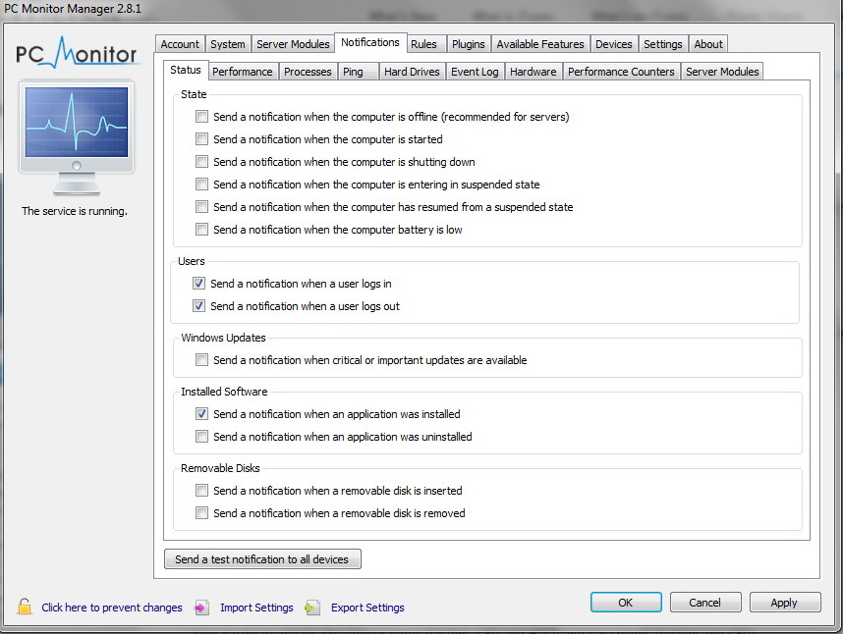Enable notification when computer is offline
This screenshot has width=843, height=634.
[201, 117]
